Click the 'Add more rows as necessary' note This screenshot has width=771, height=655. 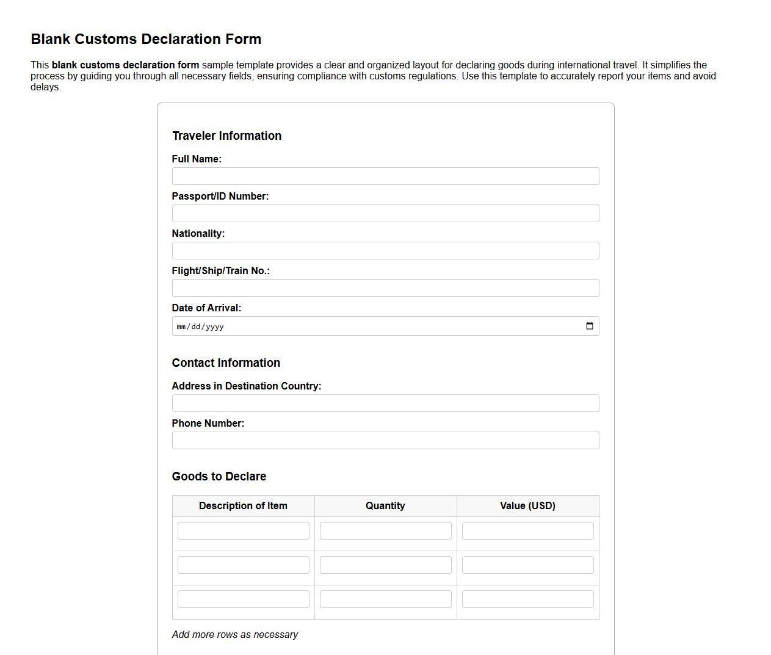(x=235, y=634)
